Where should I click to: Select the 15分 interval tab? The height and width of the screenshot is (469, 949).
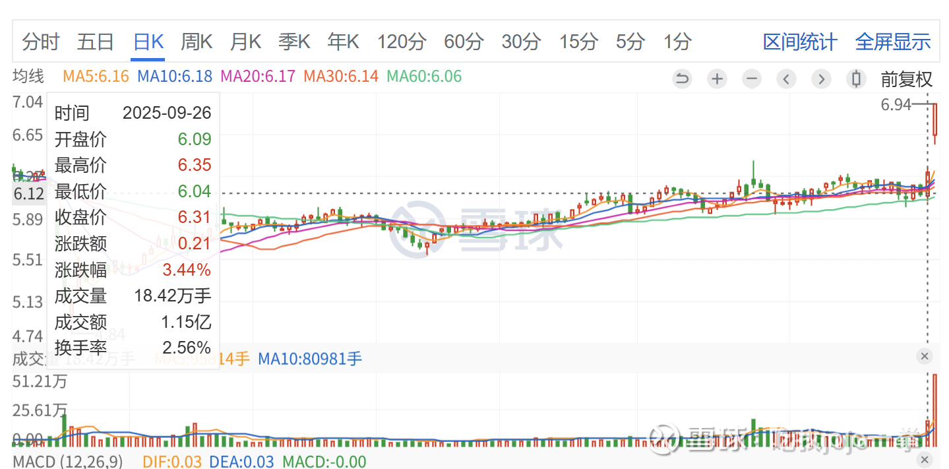[x=578, y=42]
